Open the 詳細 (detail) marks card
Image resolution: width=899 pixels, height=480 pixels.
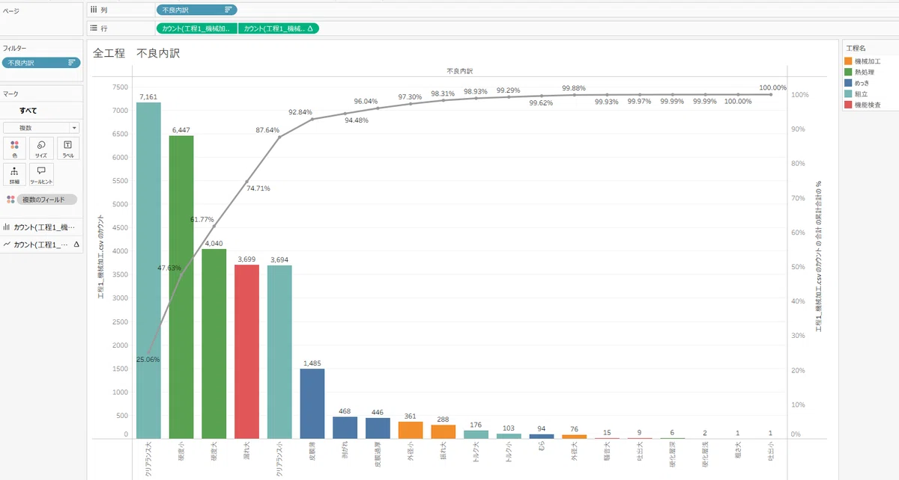click(x=14, y=175)
